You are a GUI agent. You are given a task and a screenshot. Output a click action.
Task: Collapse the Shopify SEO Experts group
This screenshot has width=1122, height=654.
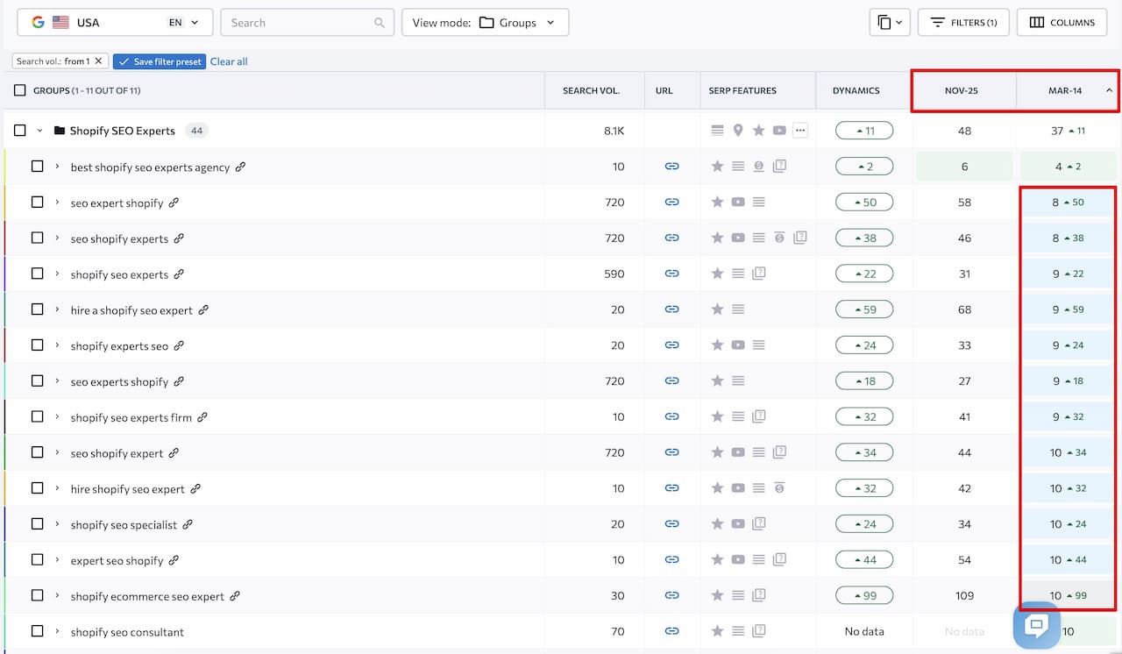point(40,131)
